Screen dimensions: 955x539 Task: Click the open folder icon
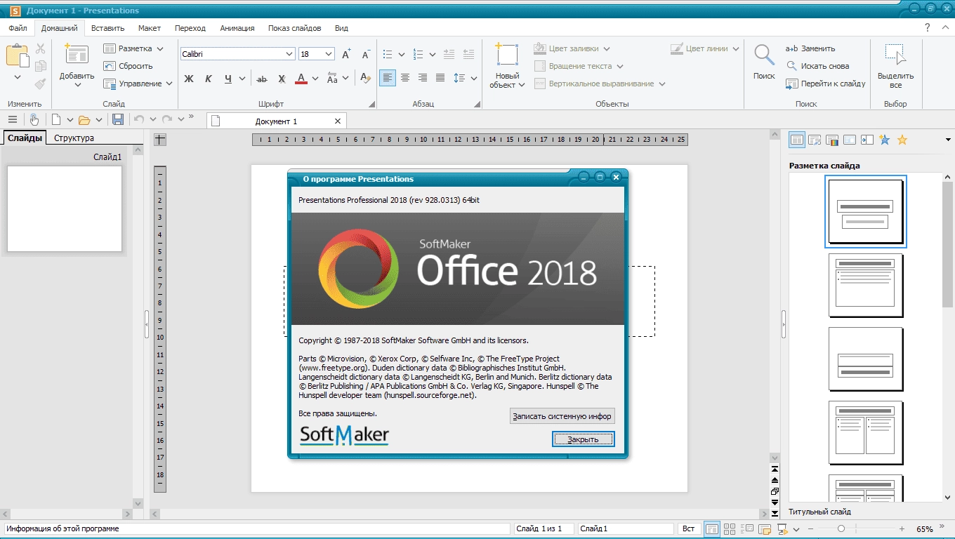tap(84, 119)
